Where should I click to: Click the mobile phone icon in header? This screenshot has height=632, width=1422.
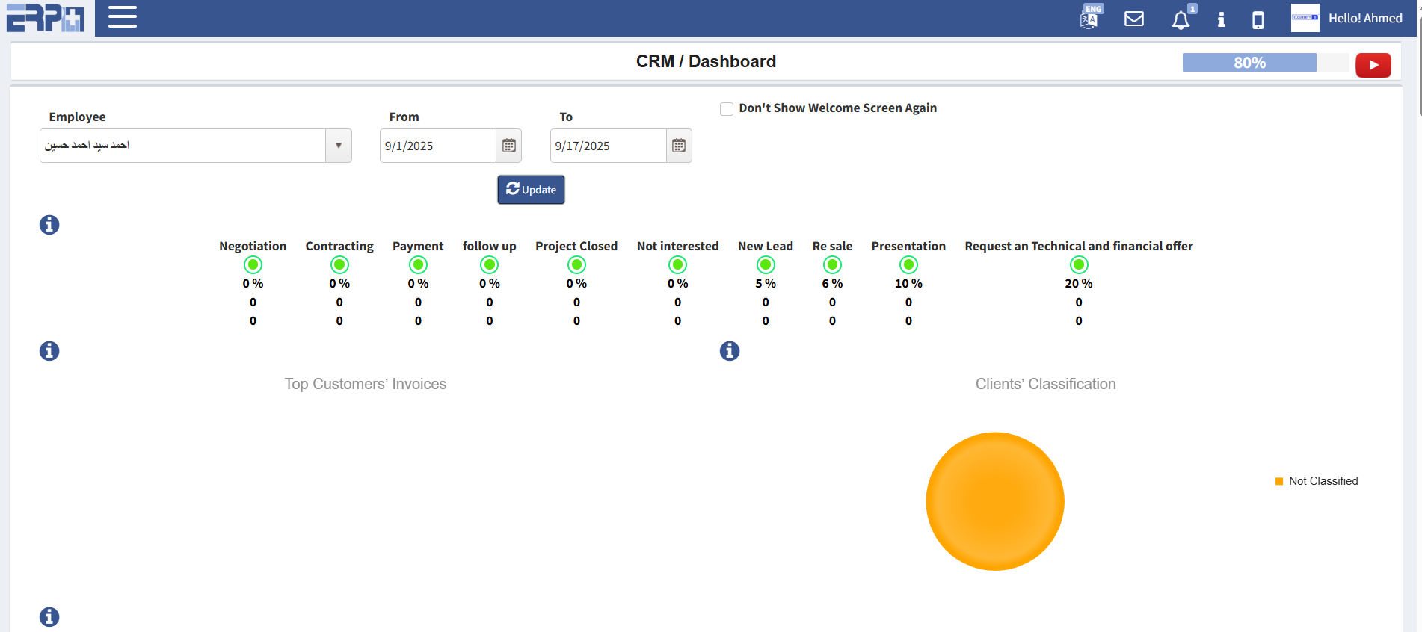[1258, 19]
